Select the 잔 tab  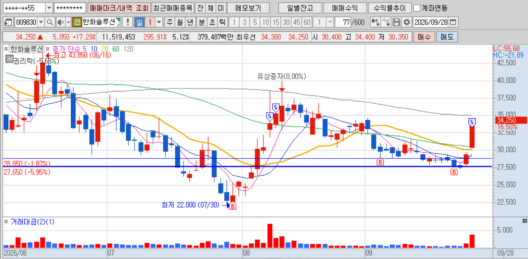click(200, 8)
